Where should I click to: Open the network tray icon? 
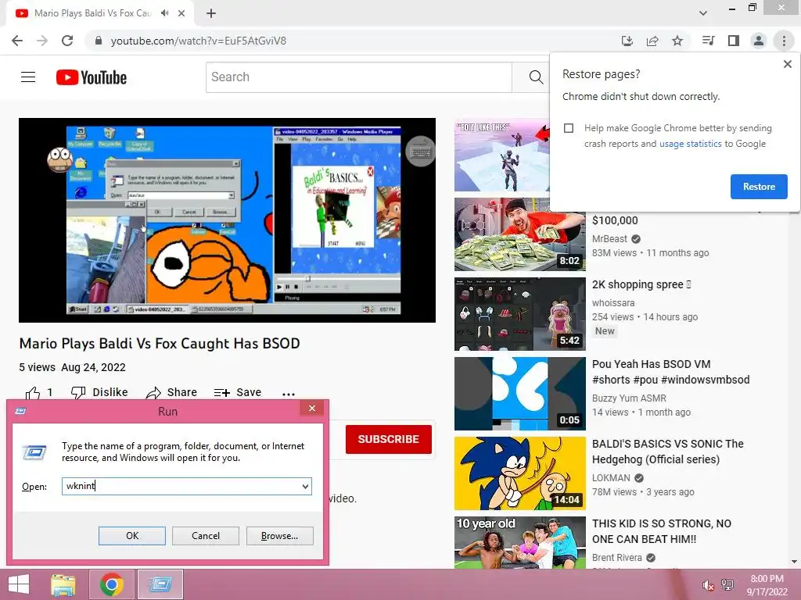click(x=727, y=585)
